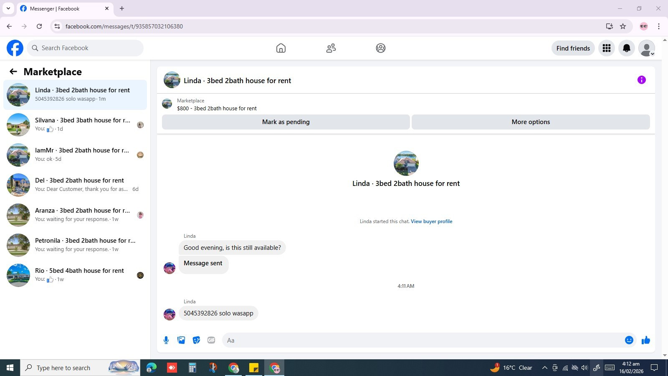Choose a GIF icon
The height and width of the screenshot is (376, 668).
click(x=211, y=340)
